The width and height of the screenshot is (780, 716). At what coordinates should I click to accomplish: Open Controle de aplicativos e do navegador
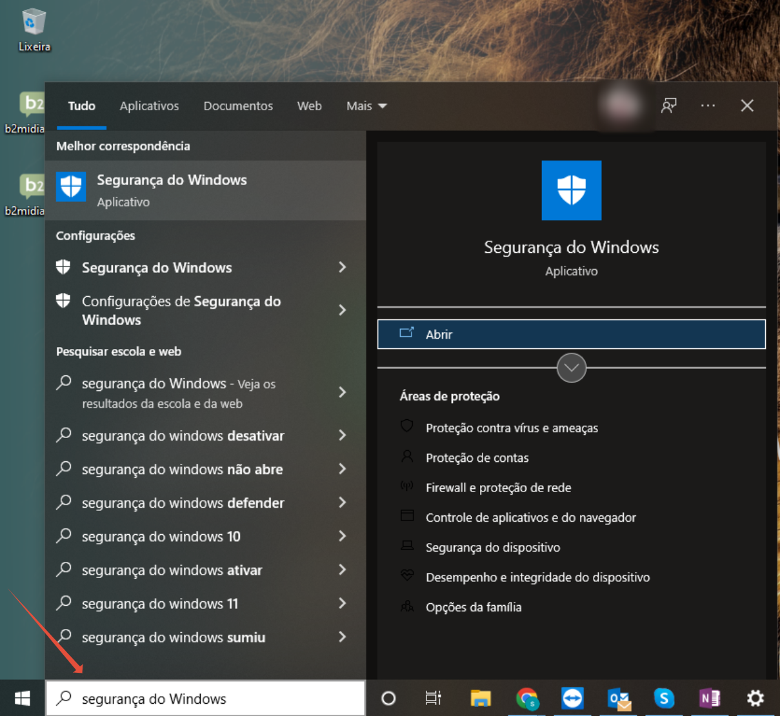click(x=530, y=517)
